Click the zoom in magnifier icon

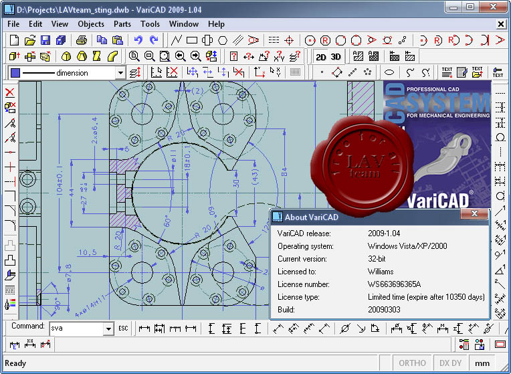tap(134, 56)
